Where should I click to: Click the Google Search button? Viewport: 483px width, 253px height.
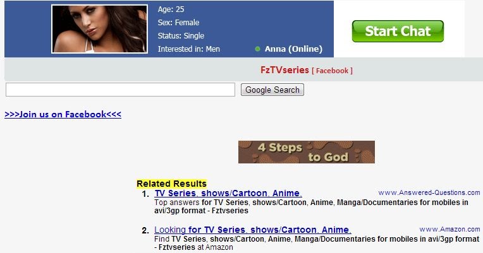point(272,90)
